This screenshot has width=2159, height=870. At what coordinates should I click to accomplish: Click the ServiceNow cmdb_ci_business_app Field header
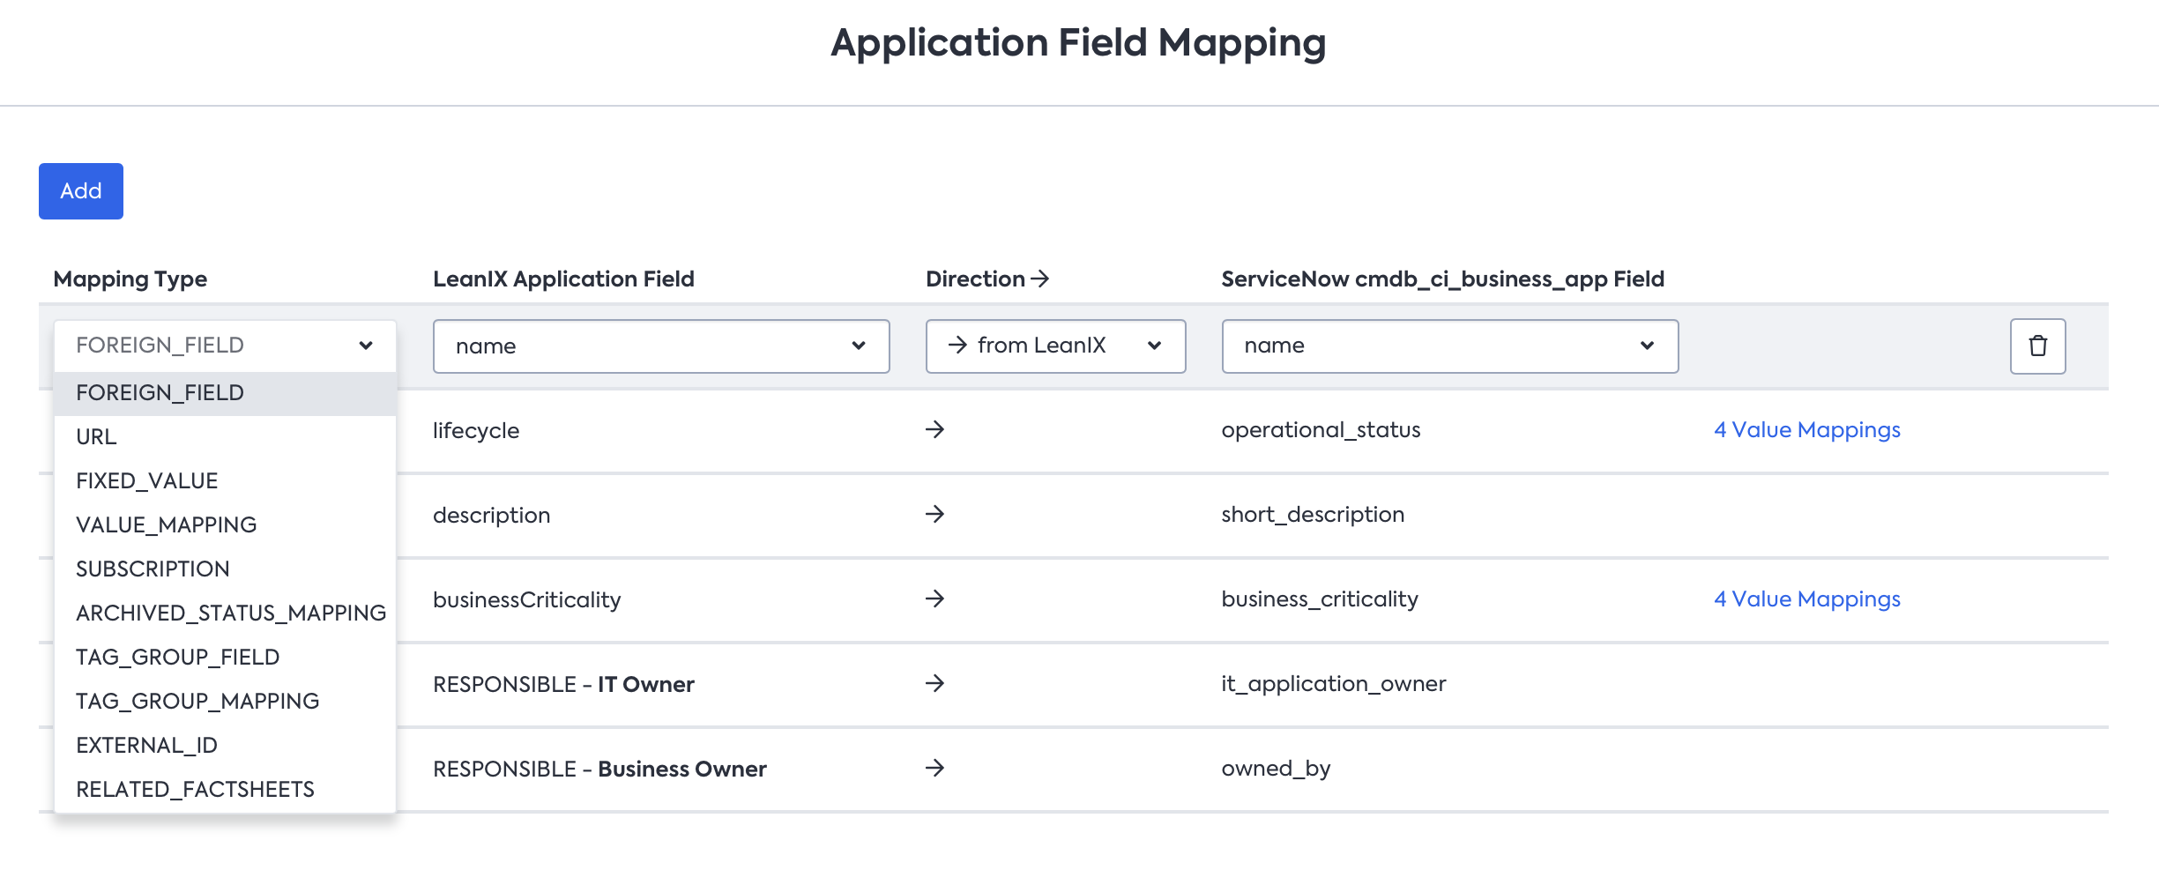tap(1442, 279)
